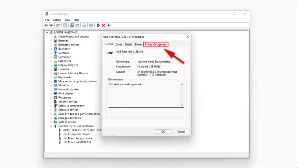Click Scan for hardware changes monitor icon
298x168 pixels.
point(91,25)
